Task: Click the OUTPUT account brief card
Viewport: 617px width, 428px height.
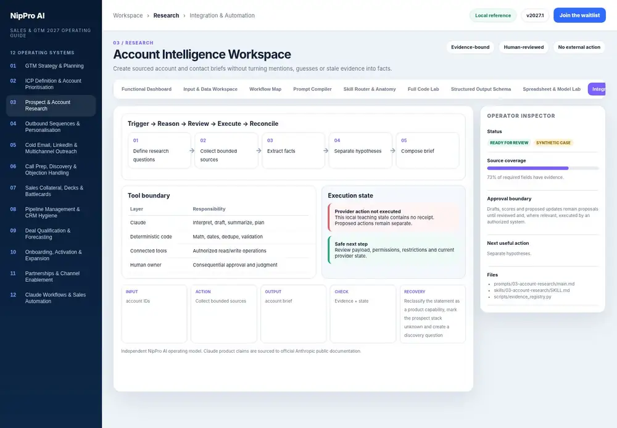Action: click(x=294, y=314)
